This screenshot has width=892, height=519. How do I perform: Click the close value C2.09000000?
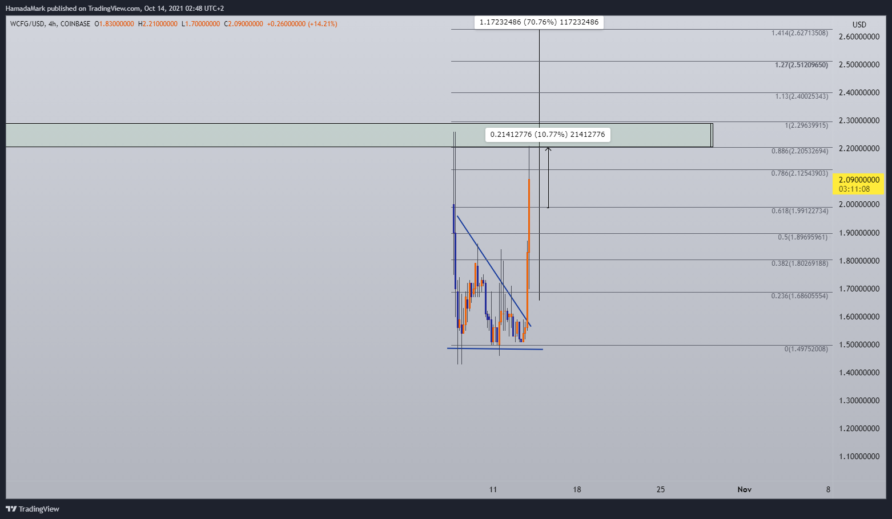pyautogui.click(x=243, y=24)
